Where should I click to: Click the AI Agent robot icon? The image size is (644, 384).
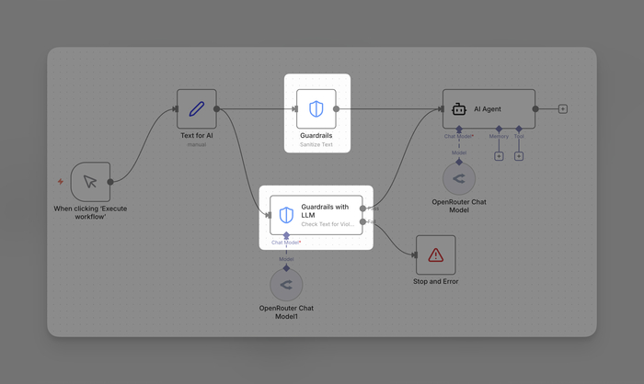(x=459, y=109)
